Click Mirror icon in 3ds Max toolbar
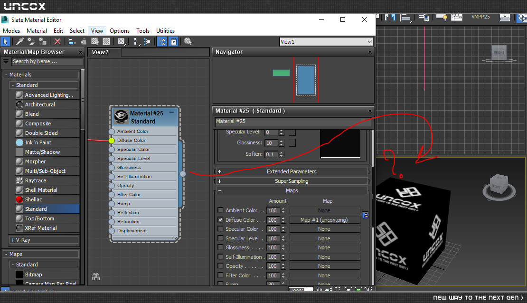 390,18
